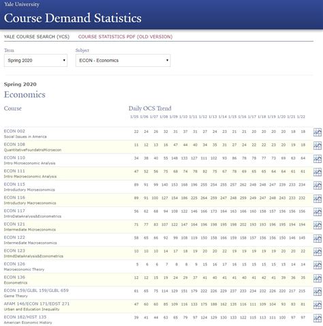Select the Intro Microeconomic Analysis title
This screenshot has width=323, height=326.
click(29, 163)
